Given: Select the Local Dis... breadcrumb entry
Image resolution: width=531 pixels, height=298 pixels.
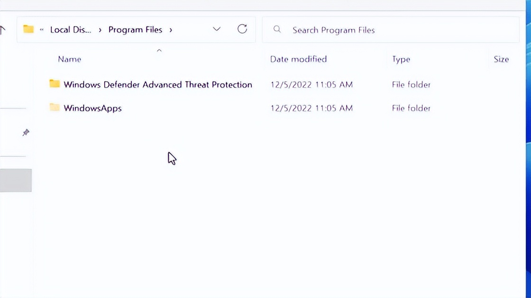Looking at the screenshot, I should tap(70, 29).
